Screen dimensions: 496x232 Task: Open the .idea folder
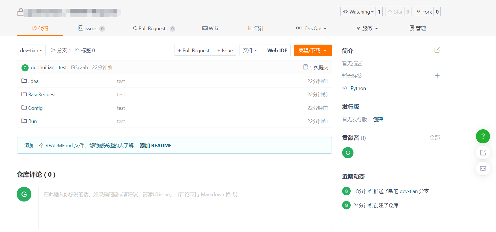(33, 81)
